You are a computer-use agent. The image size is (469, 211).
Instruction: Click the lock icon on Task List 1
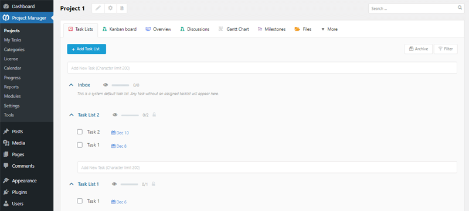[x=153, y=184]
